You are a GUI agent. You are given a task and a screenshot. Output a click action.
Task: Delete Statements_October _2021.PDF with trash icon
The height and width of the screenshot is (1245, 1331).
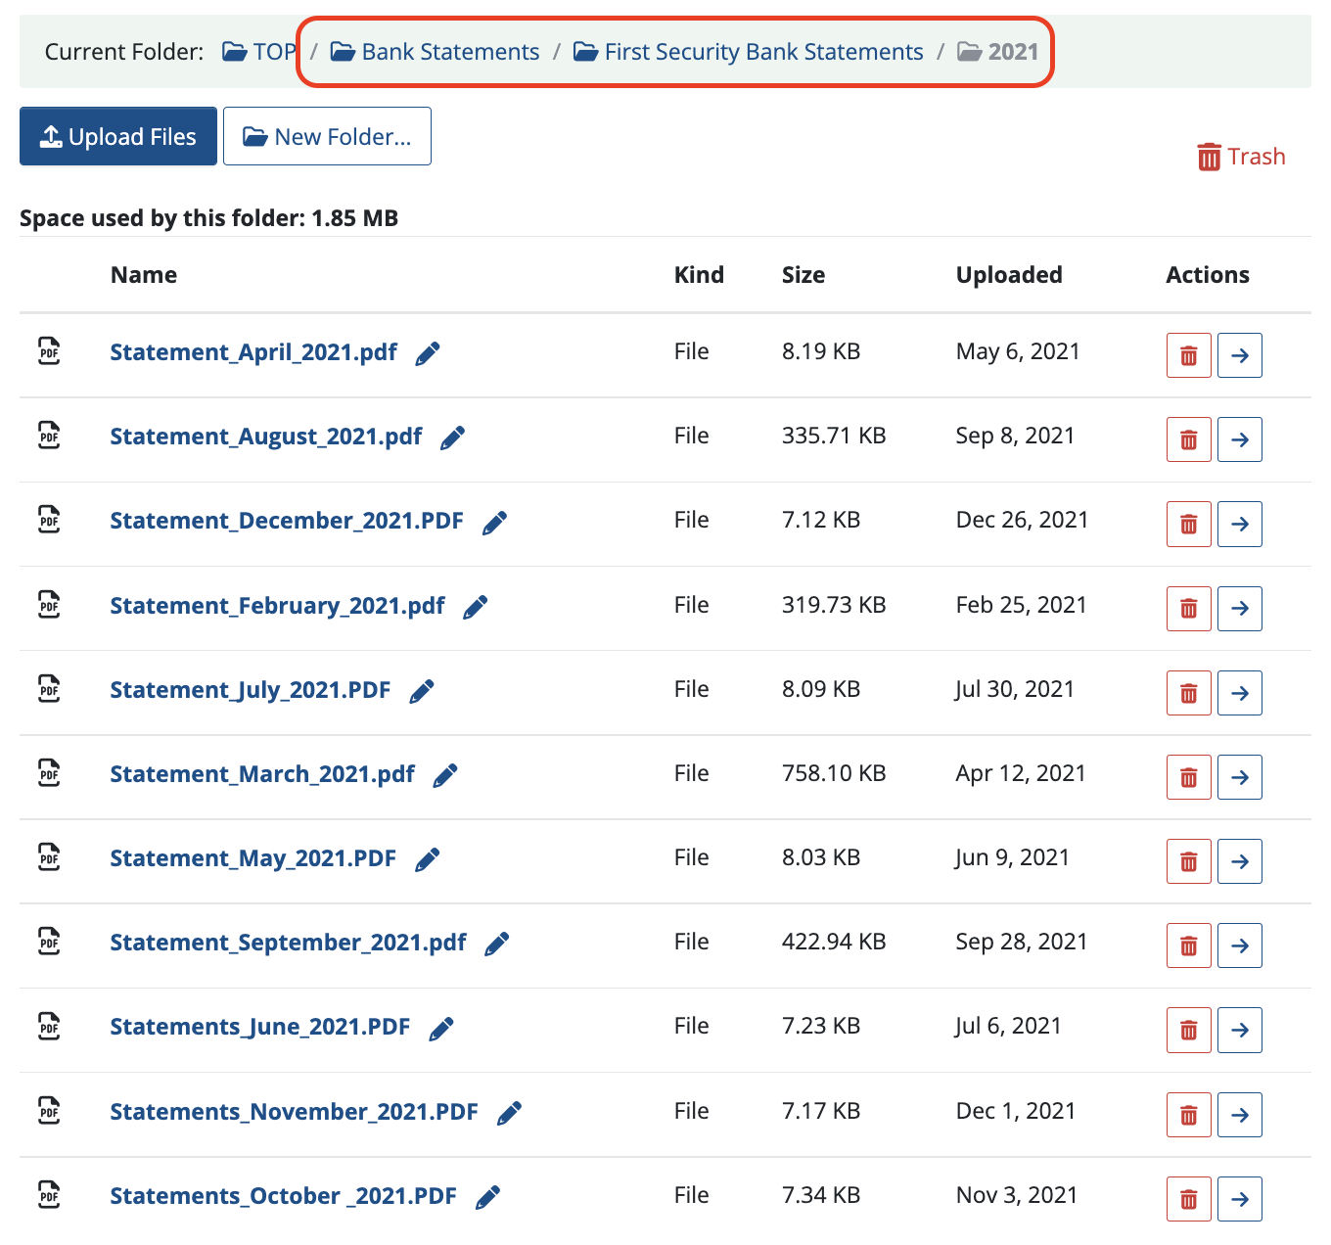tap(1189, 1199)
